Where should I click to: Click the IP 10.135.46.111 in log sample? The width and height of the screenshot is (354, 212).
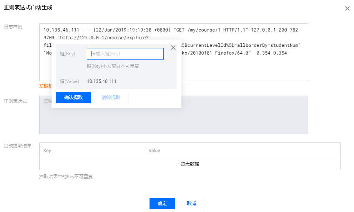[61, 30]
